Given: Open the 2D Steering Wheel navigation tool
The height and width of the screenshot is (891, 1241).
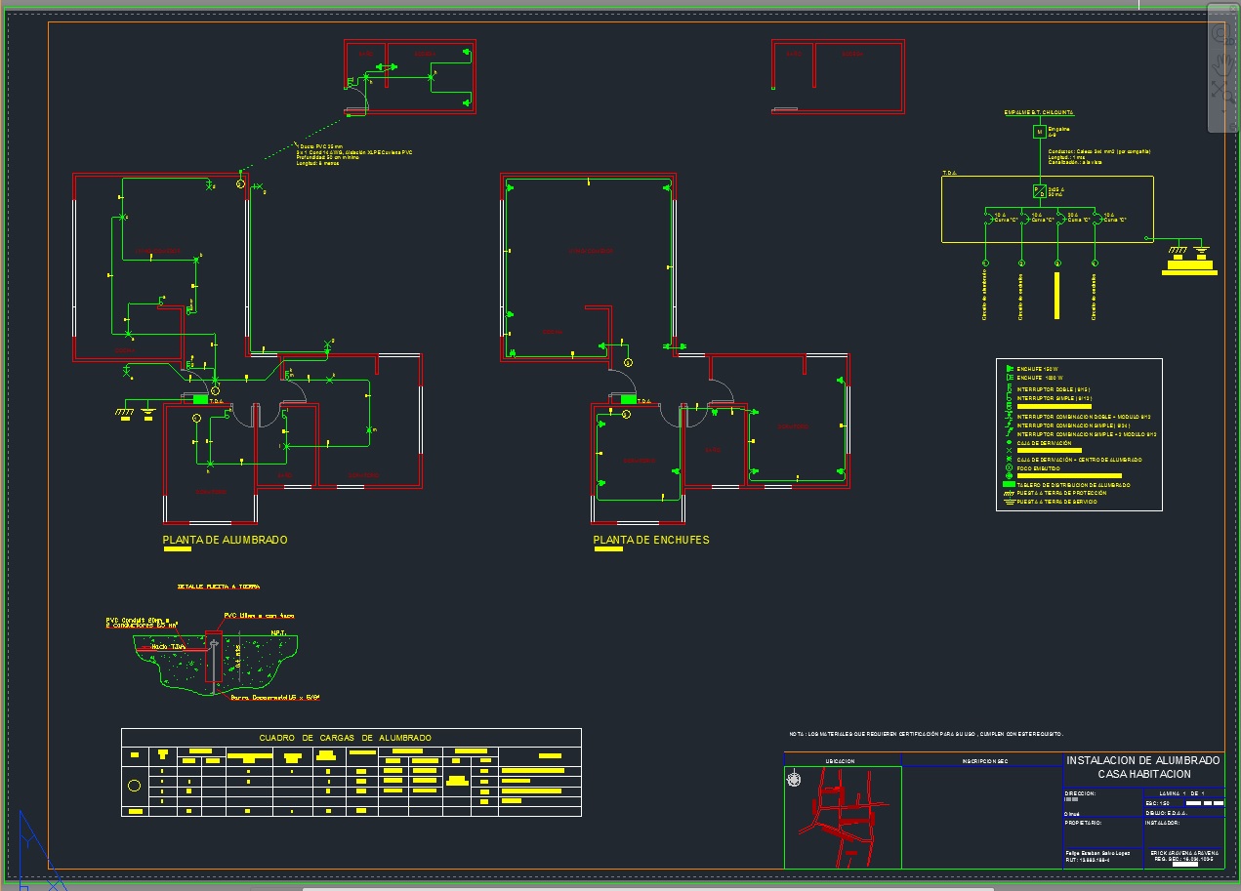Looking at the screenshot, I should (x=1220, y=35).
